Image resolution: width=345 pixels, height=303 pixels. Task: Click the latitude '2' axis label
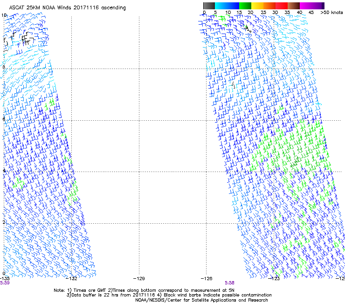4,222
